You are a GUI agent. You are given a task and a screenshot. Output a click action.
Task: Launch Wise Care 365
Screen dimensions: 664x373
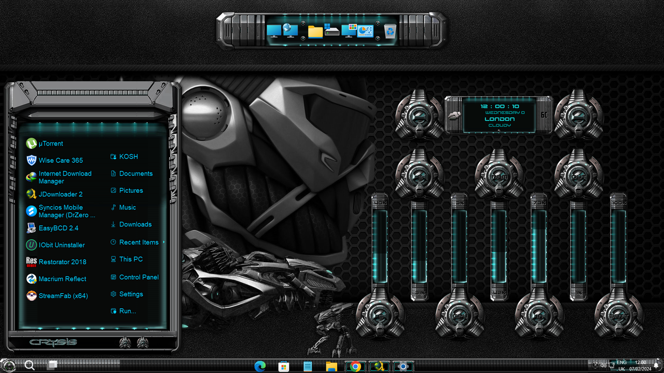(55, 160)
